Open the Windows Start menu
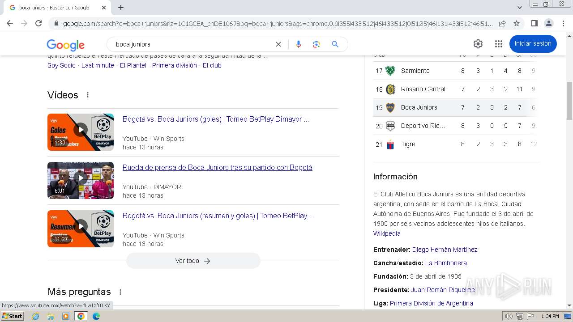The image size is (573, 322). pyautogui.click(x=13, y=316)
